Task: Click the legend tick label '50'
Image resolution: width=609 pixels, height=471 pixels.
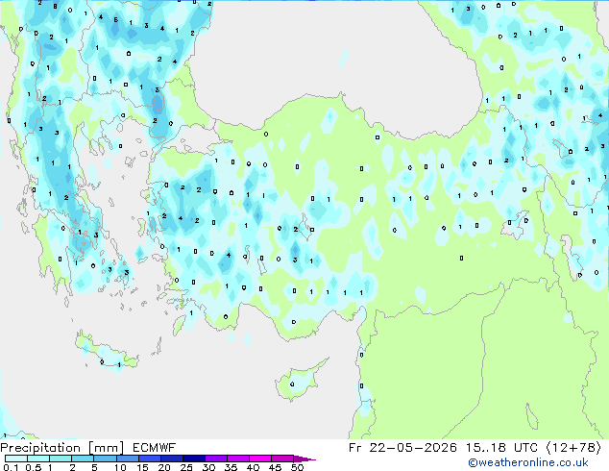Action: (298, 467)
